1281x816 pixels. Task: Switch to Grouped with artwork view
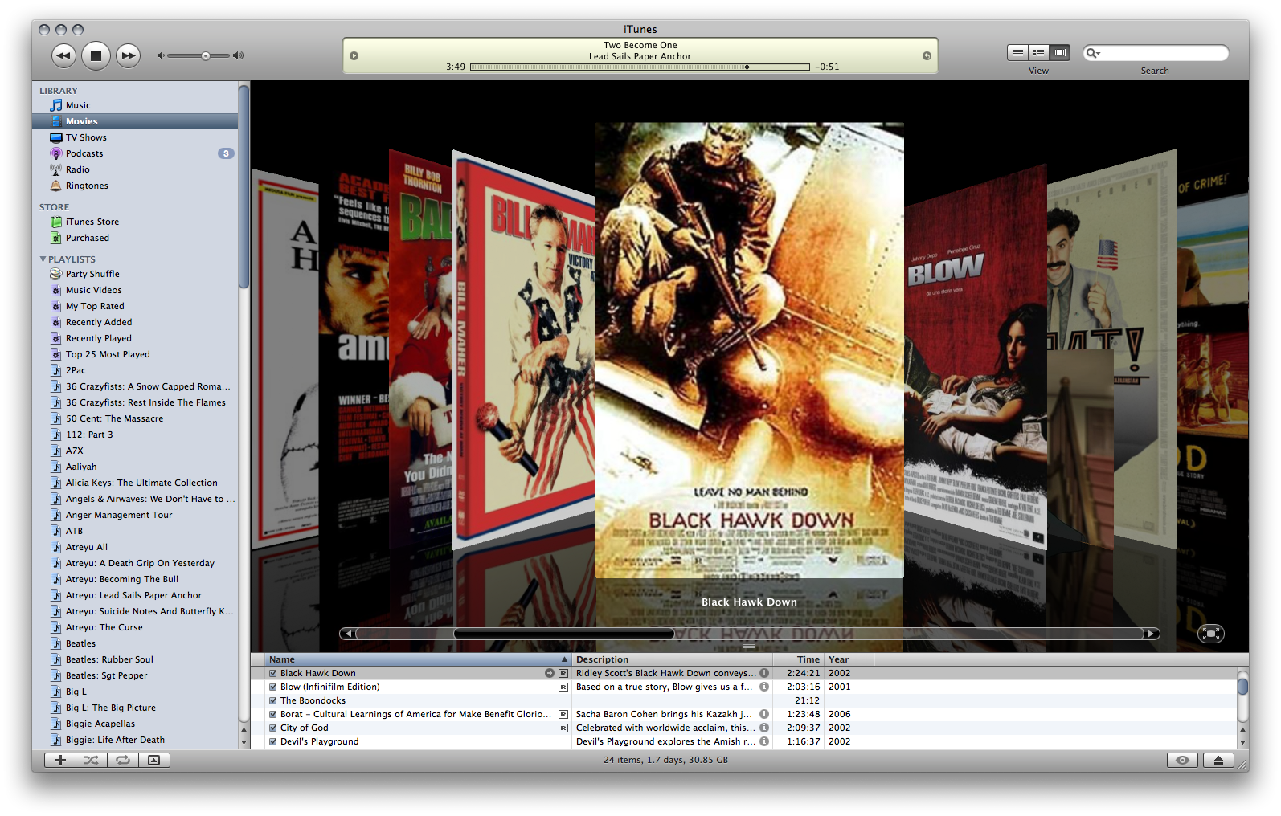point(1039,52)
